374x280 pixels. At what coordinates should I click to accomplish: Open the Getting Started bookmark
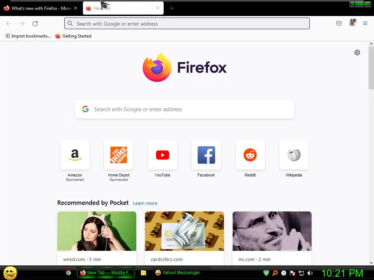(73, 36)
